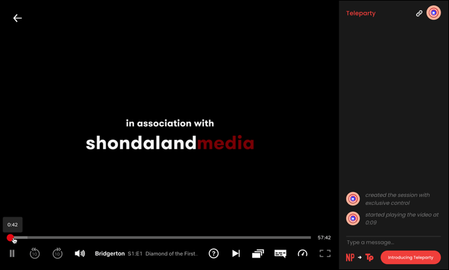This screenshot has height=270, width=449.
Task: Skip forward 10 seconds
Action: 57,253
